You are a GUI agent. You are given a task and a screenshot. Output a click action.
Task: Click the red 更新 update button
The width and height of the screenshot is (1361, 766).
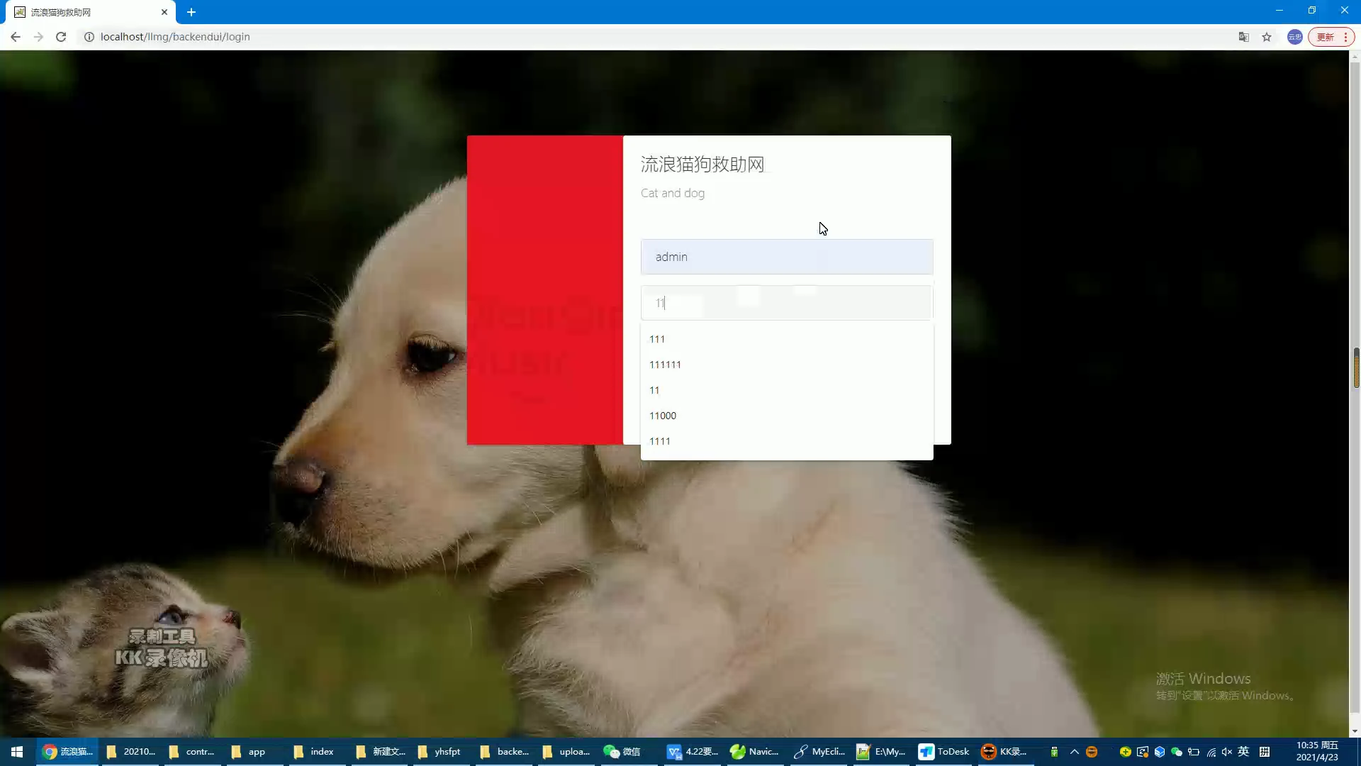pyautogui.click(x=1326, y=37)
